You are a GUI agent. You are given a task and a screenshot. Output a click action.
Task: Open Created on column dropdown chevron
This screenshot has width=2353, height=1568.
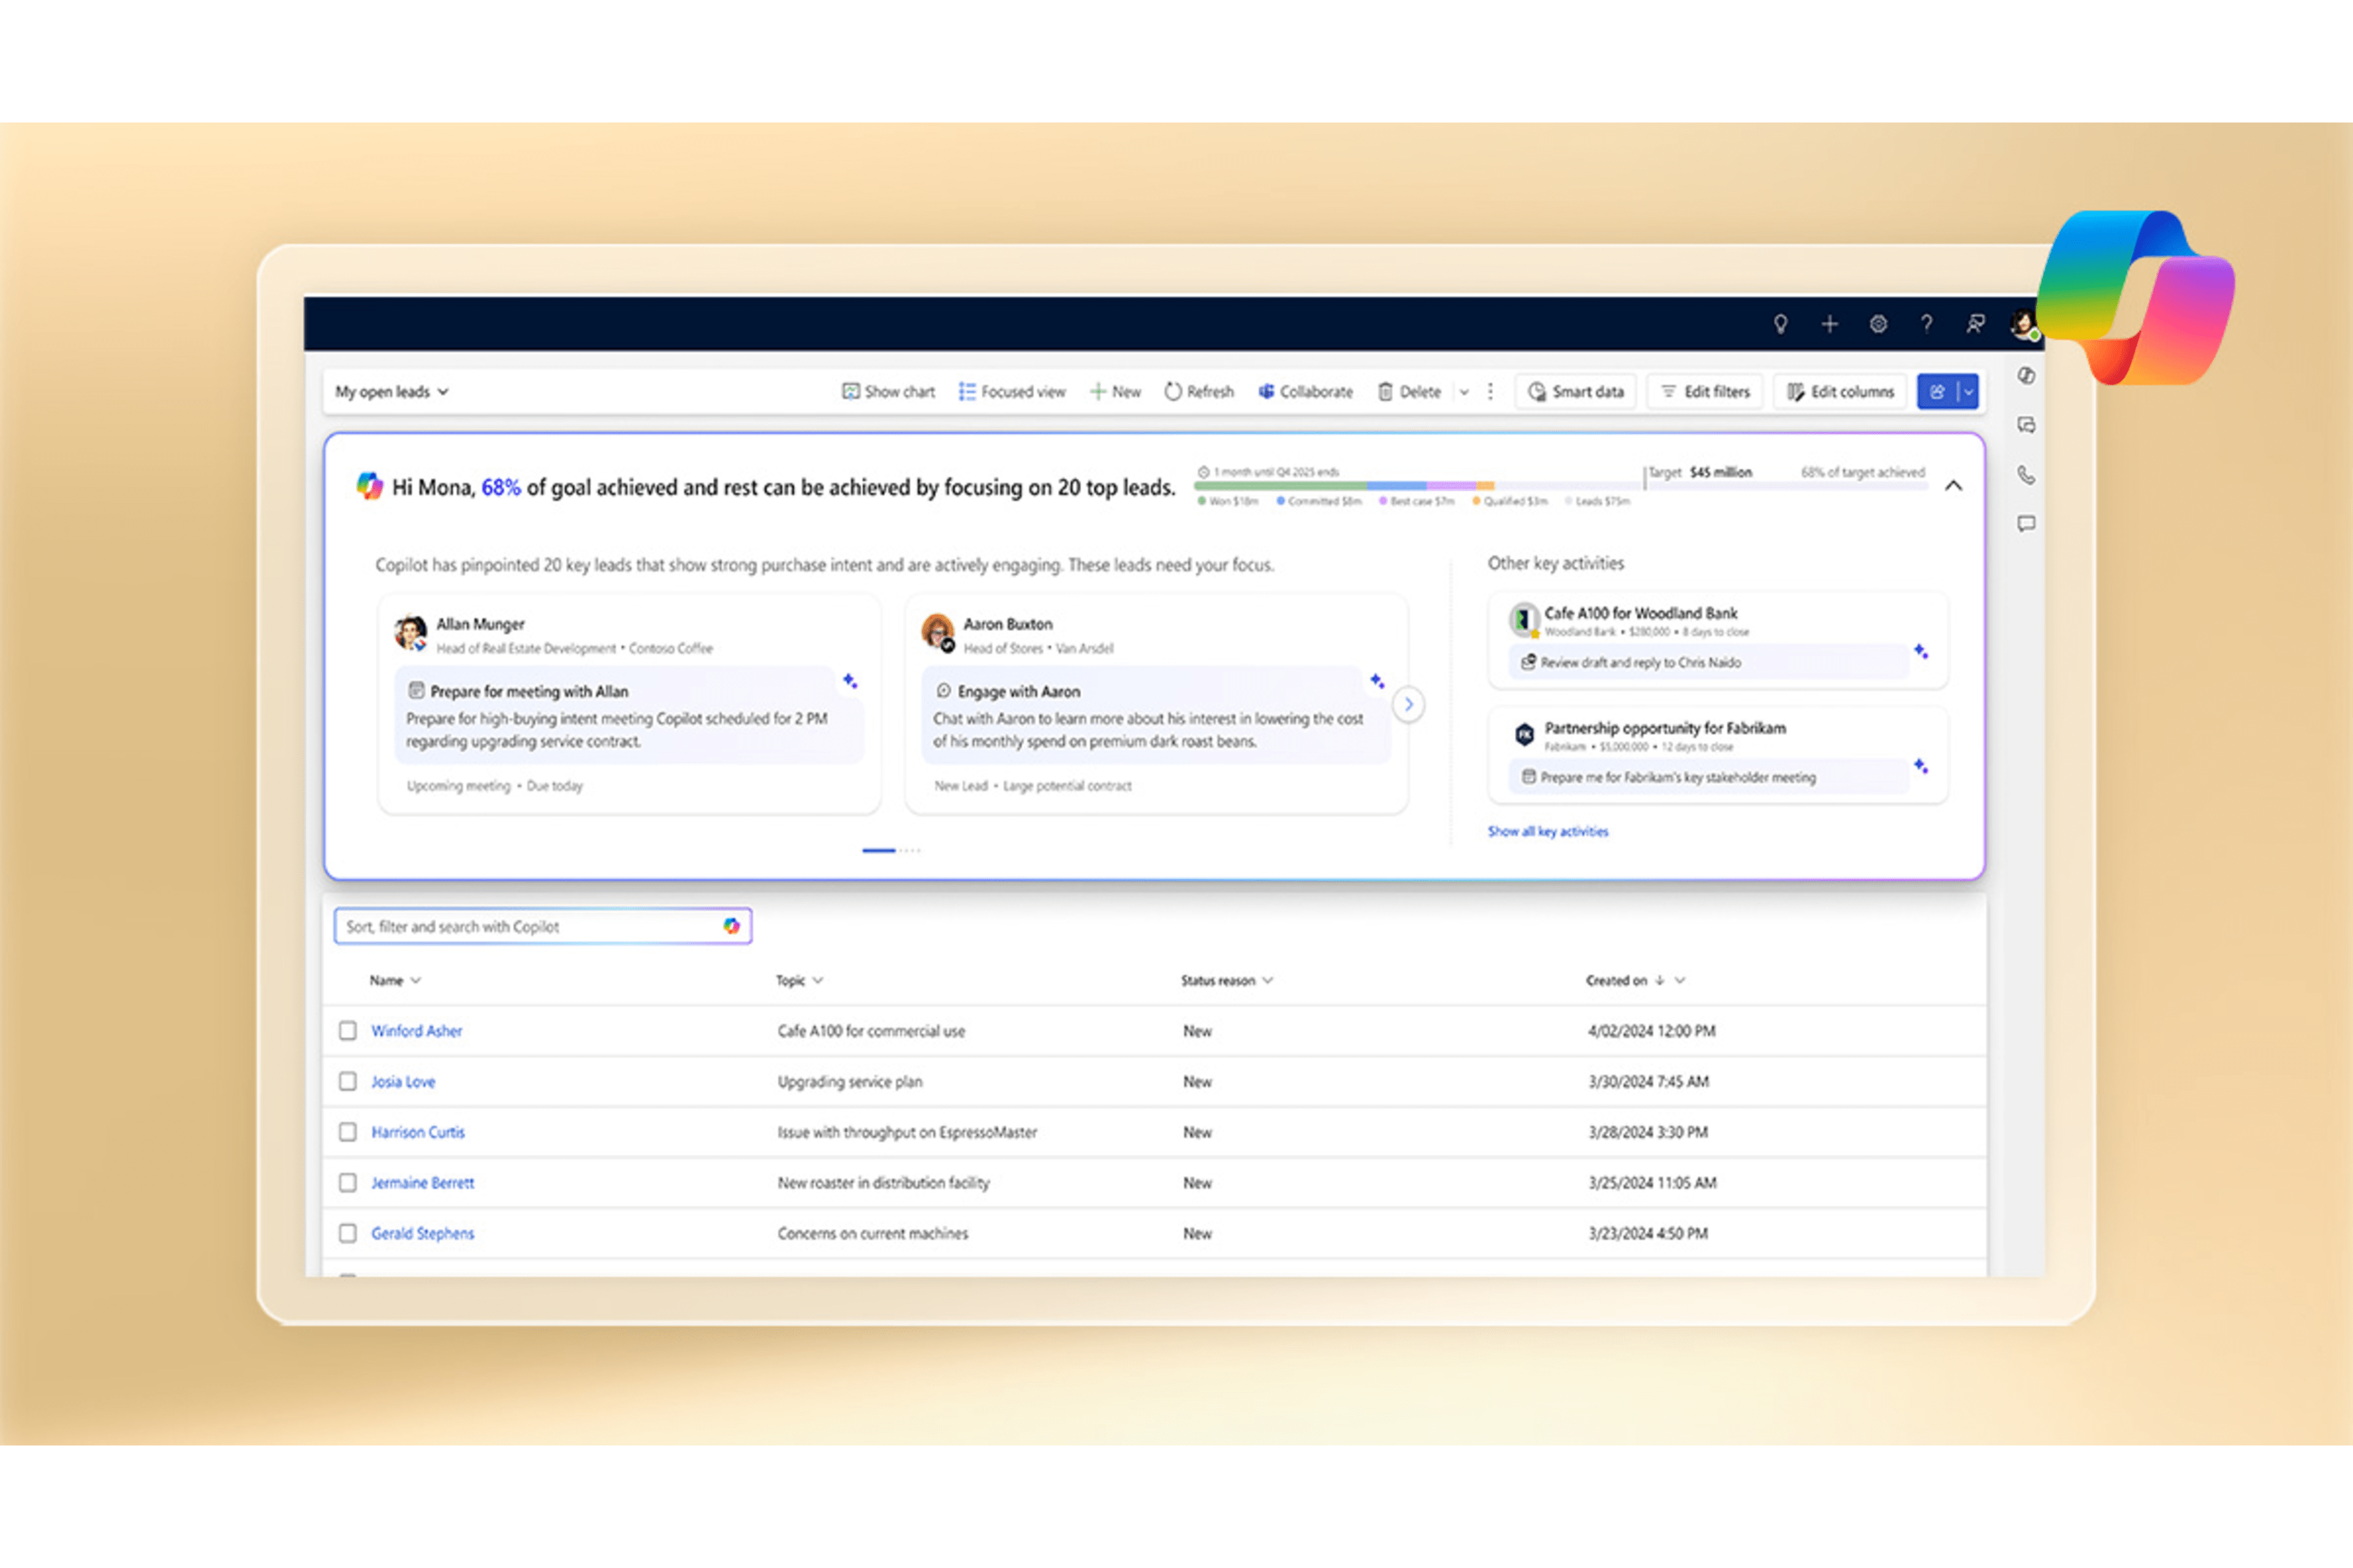(1680, 981)
